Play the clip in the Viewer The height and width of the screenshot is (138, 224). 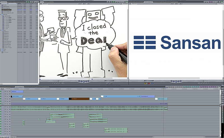coord(84,81)
